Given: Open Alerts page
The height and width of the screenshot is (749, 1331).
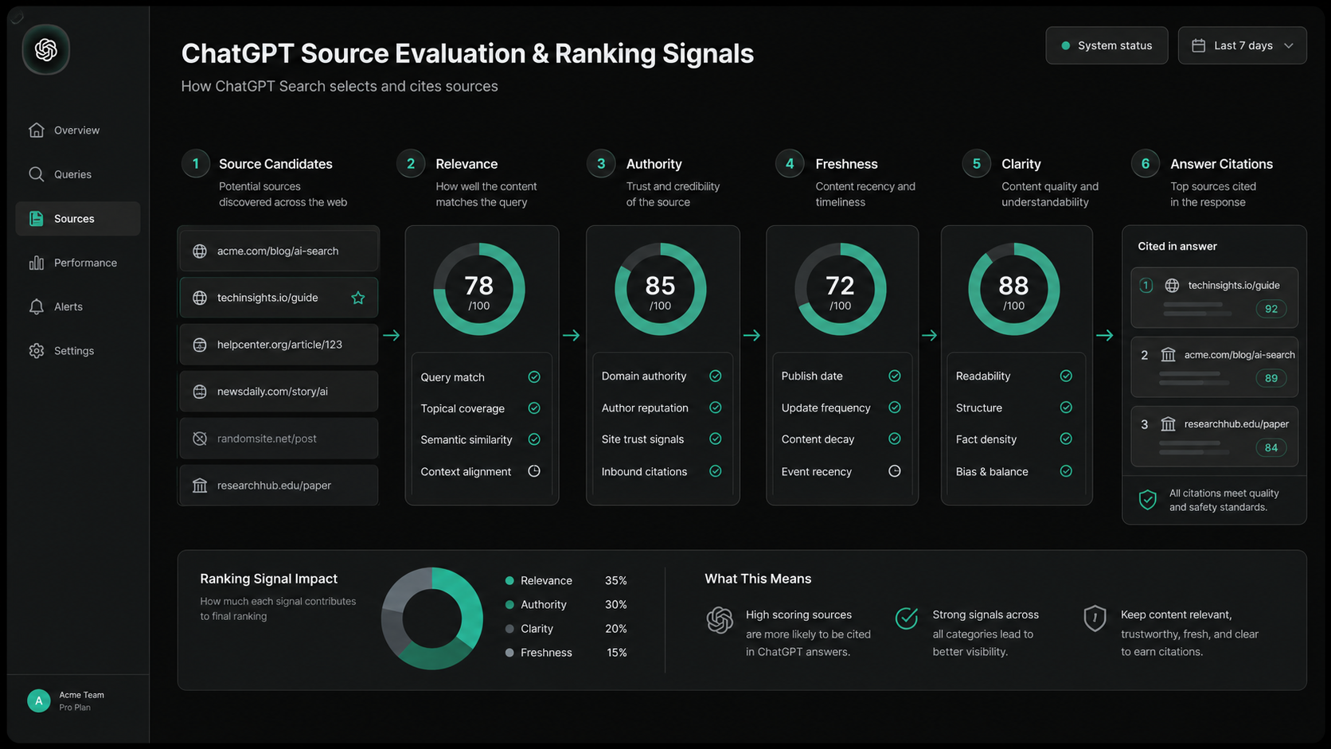Looking at the screenshot, I should point(77,306).
